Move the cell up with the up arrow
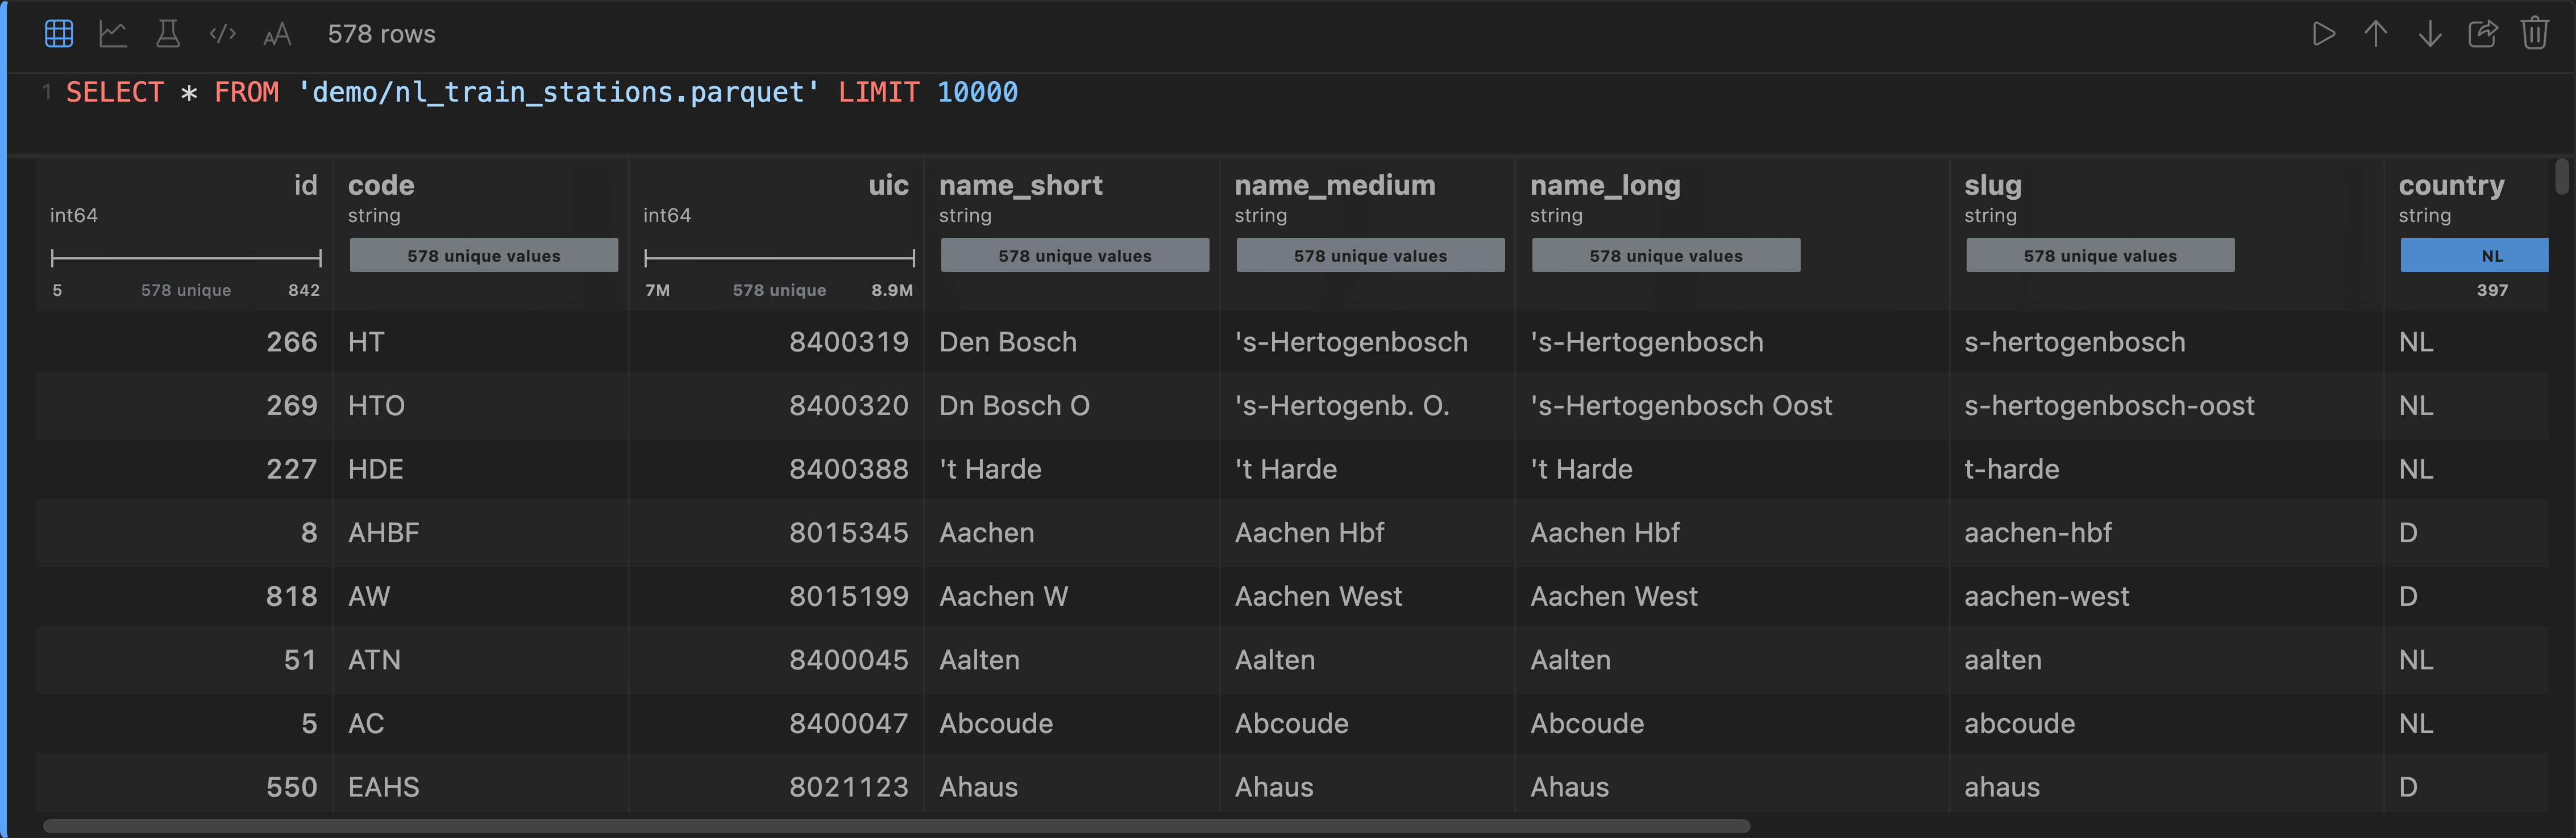 2376,34
